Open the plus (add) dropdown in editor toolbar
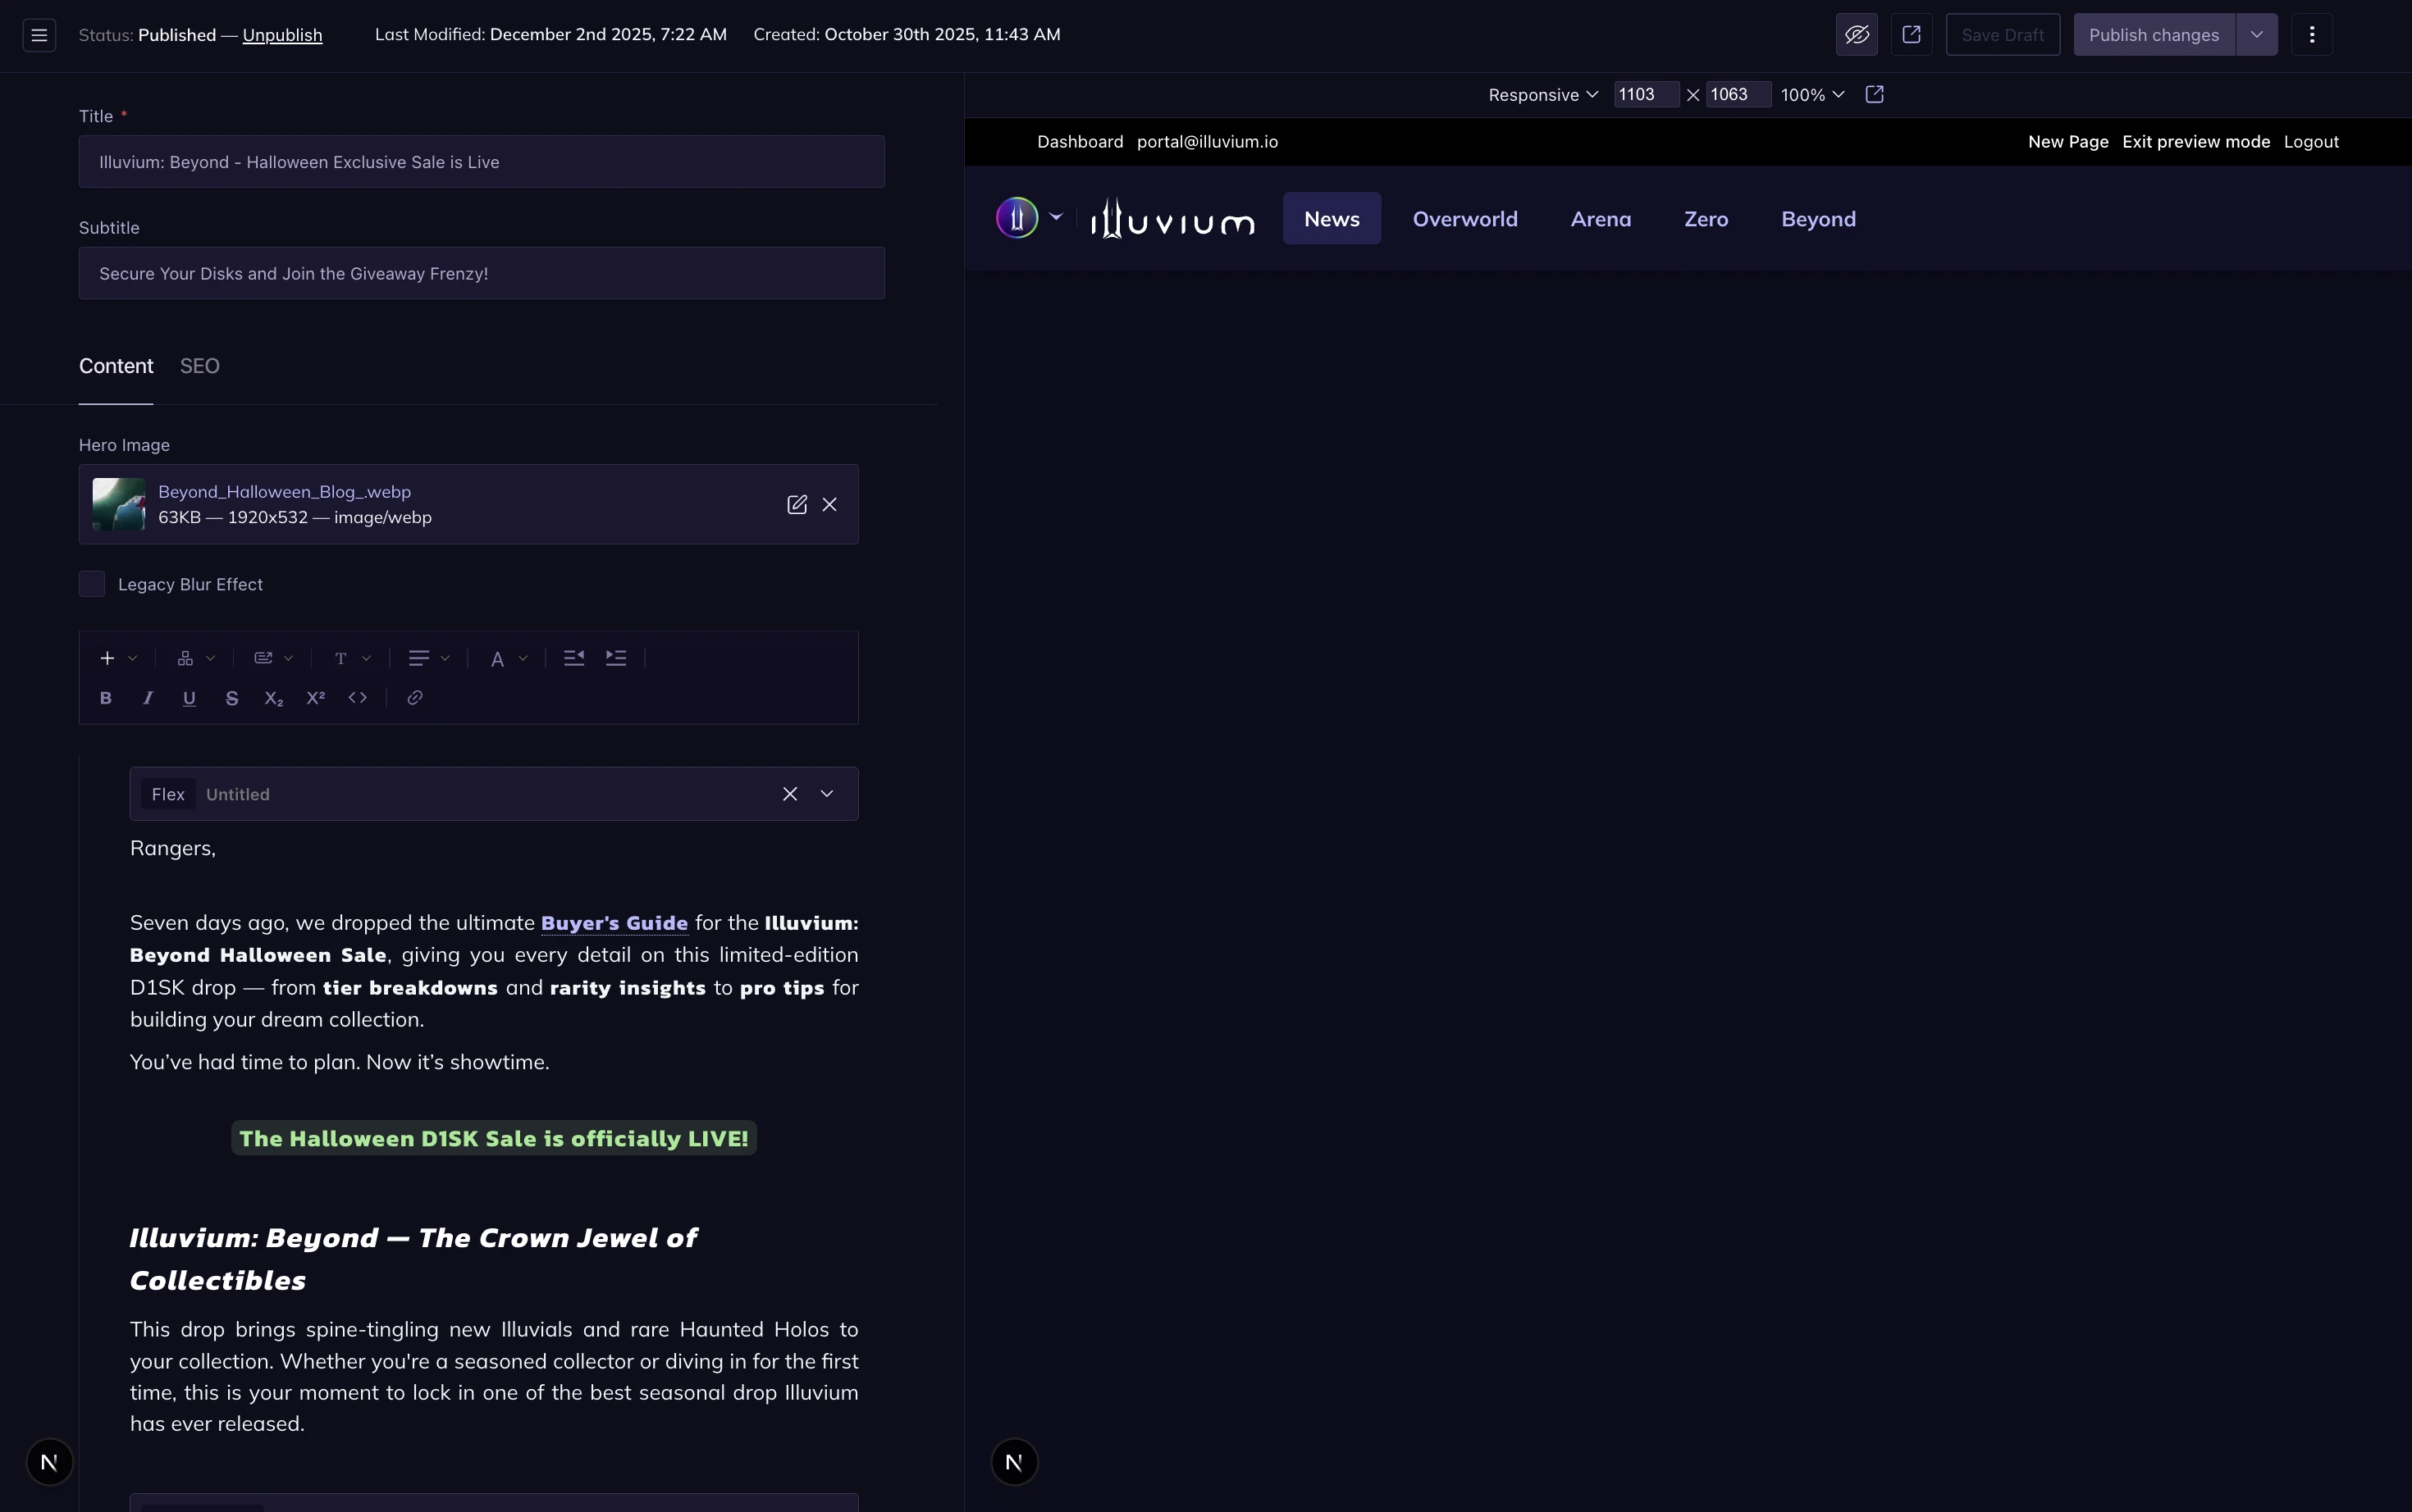This screenshot has width=2412, height=1512. [118, 658]
